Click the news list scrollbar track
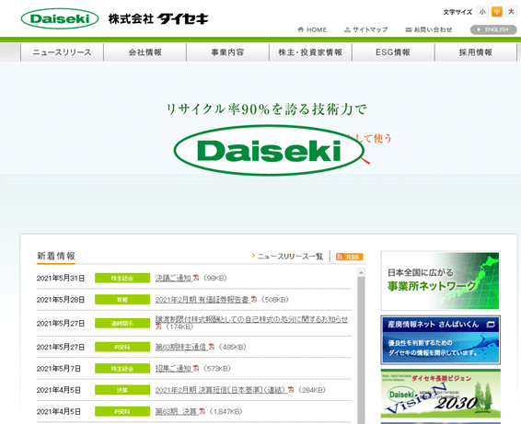Image resolution: width=521 pixels, height=424 pixels. (361, 350)
